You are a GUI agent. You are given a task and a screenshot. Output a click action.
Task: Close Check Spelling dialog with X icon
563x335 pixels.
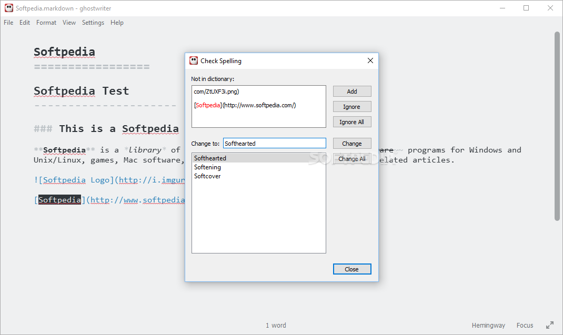[370, 60]
